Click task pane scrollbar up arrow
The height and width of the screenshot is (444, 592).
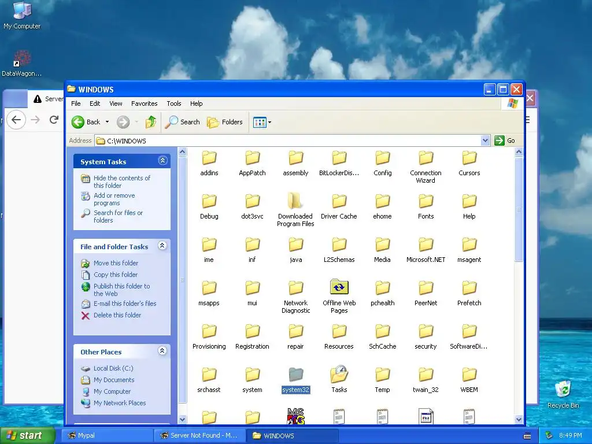point(182,152)
